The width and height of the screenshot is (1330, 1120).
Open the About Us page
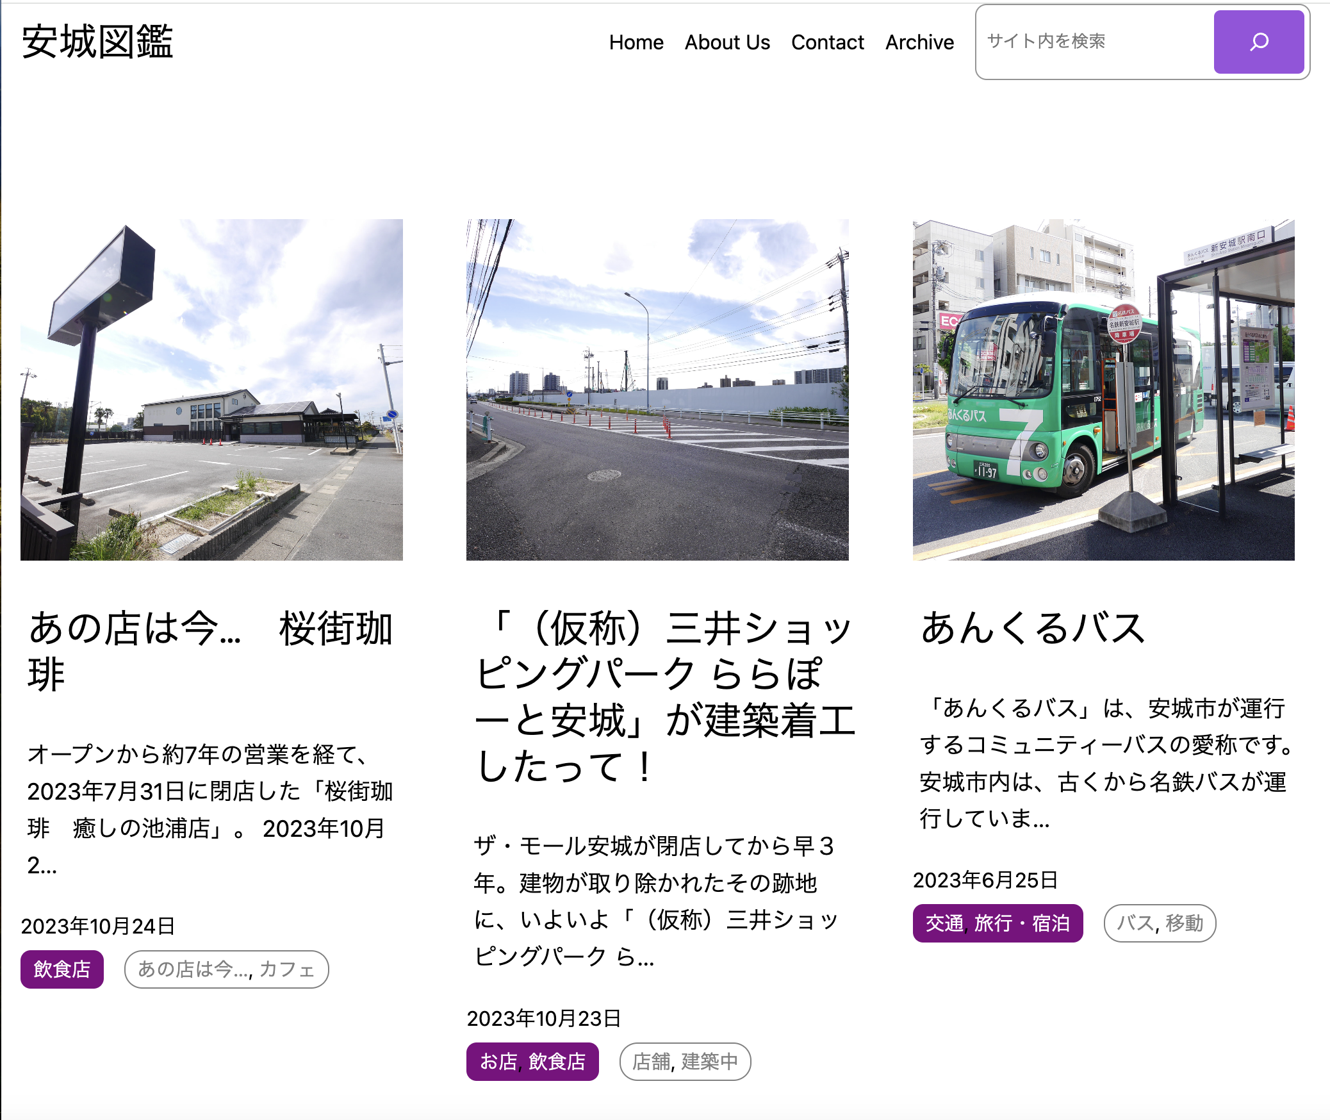click(727, 42)
